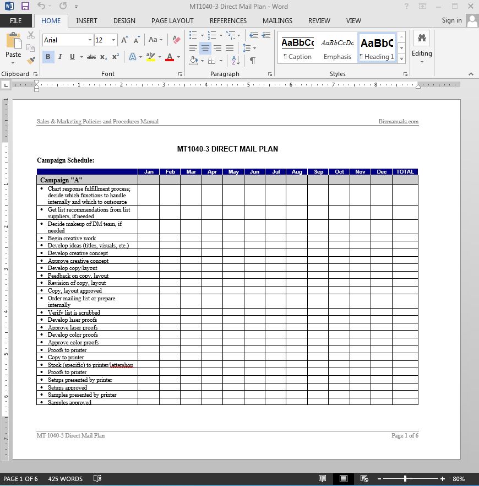Click the Paste clipboard icon
Screen dimensions: 479x486
tap(14, 40)
